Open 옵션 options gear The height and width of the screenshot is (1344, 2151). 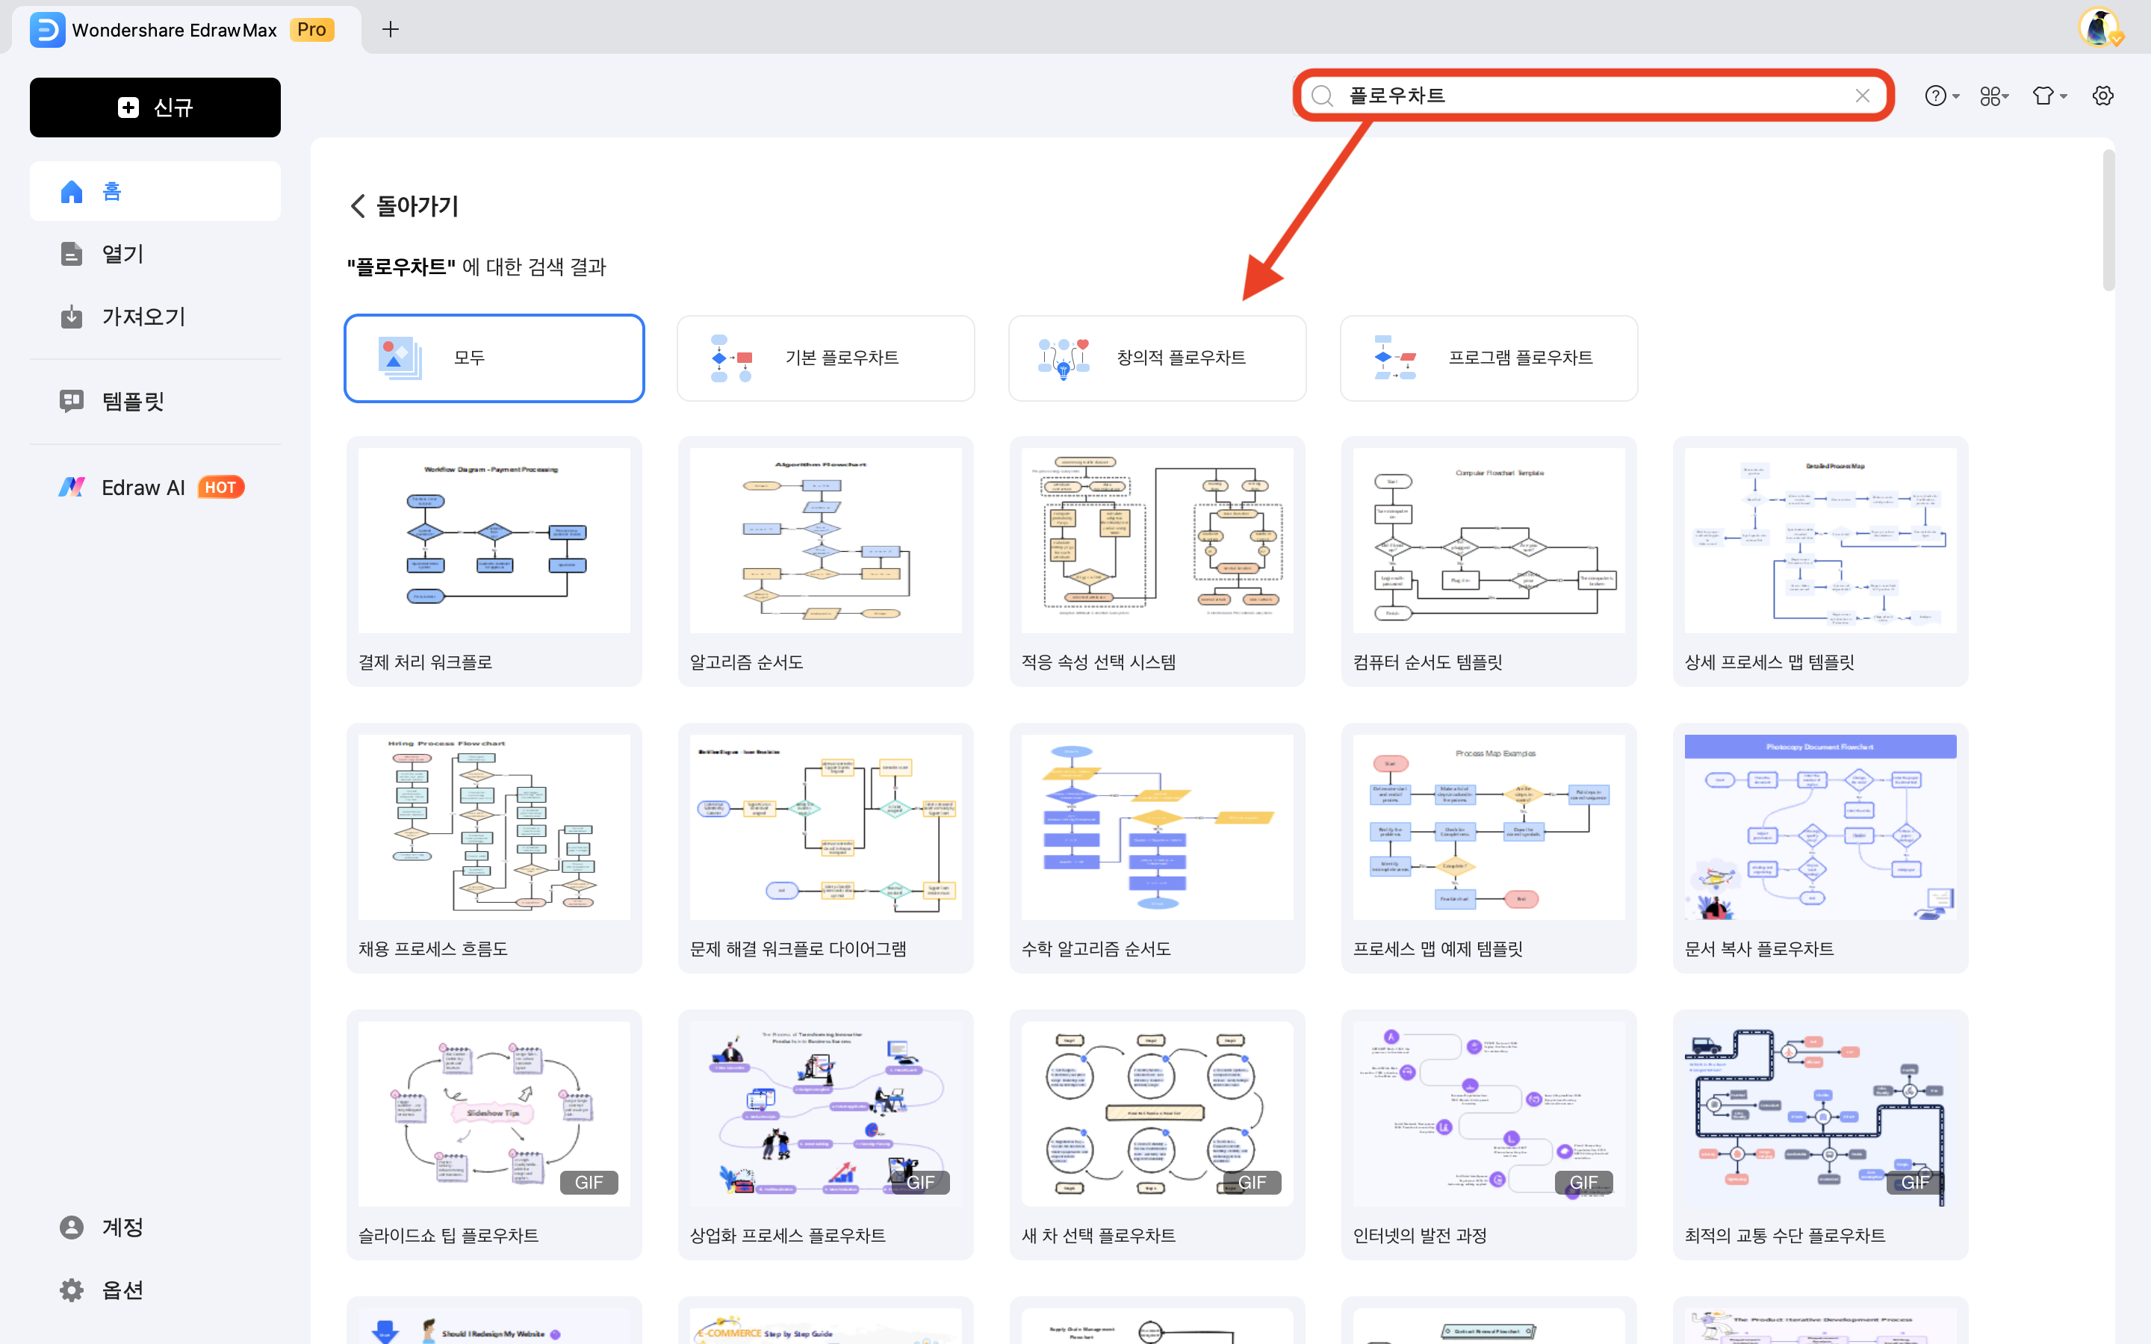coord(72,1289)
